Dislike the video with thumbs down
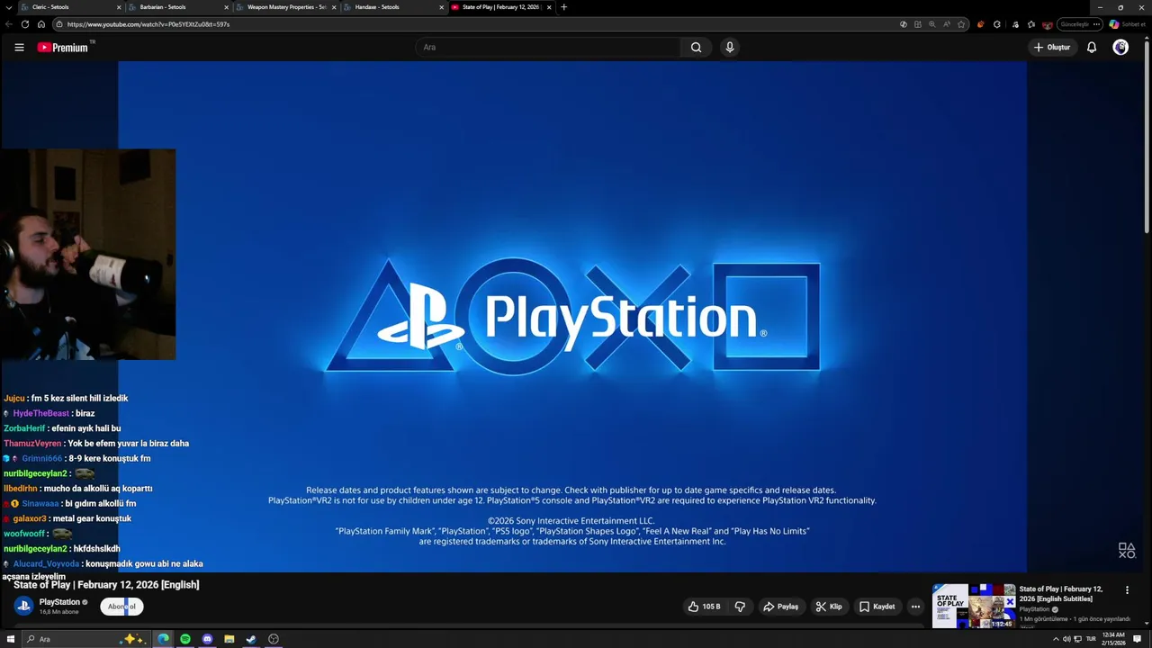This screenshot has width=1152, height=648. click(740, 607)
